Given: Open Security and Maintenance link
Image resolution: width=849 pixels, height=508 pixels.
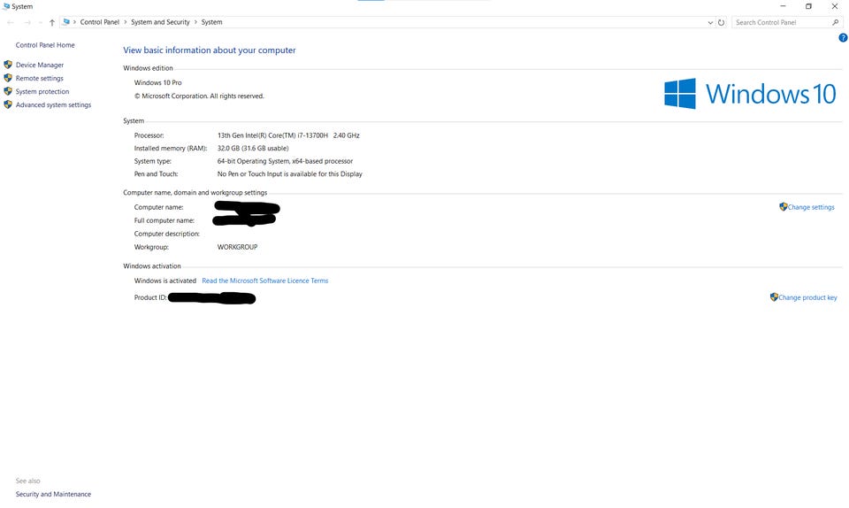Looking at the screenshot, I should (x=53, y=494).
